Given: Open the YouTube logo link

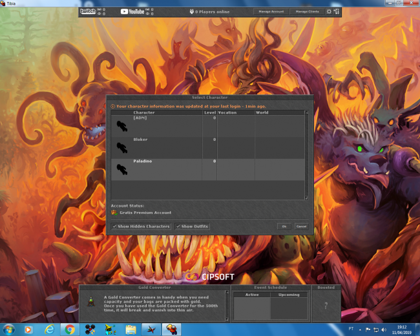Looking at the screenshot, I should 132,12.
